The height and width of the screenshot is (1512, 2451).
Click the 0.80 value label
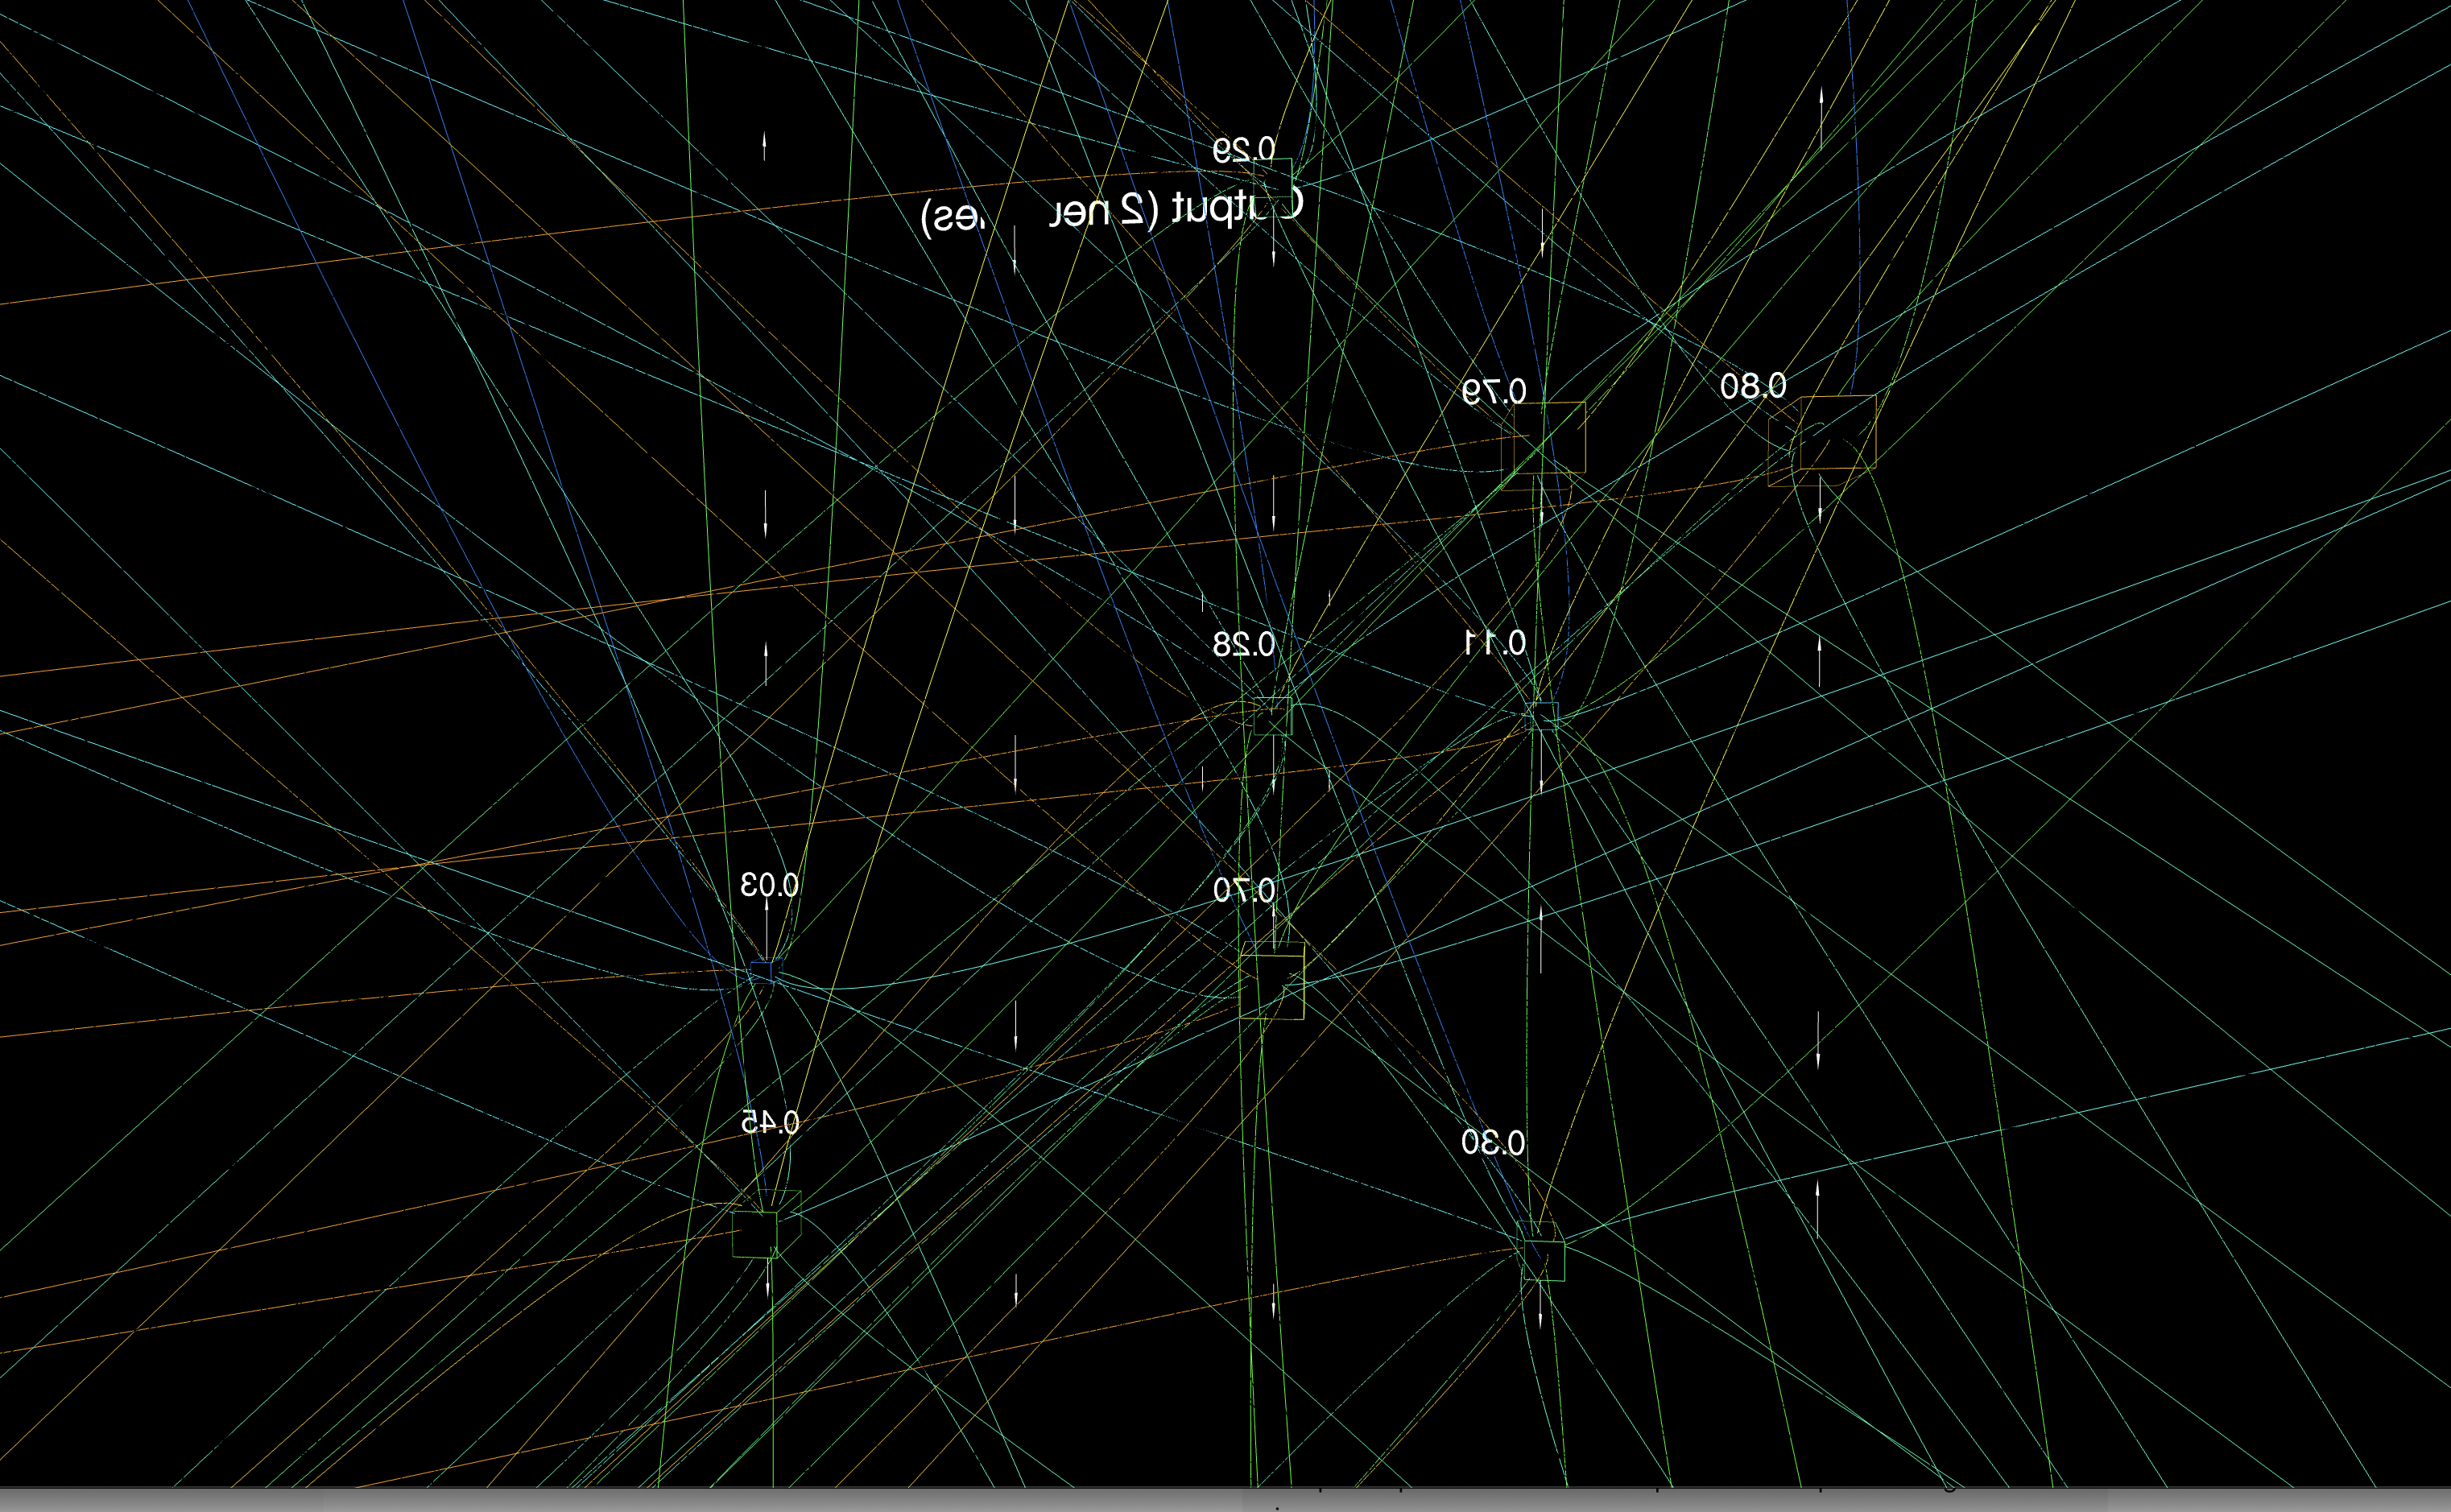(1753, 386)
